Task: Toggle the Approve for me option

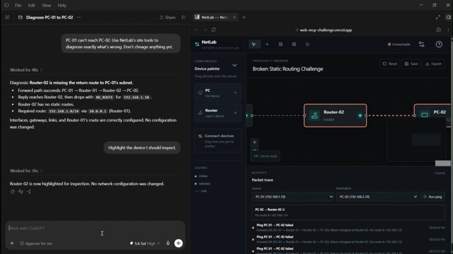Action: 36,243
